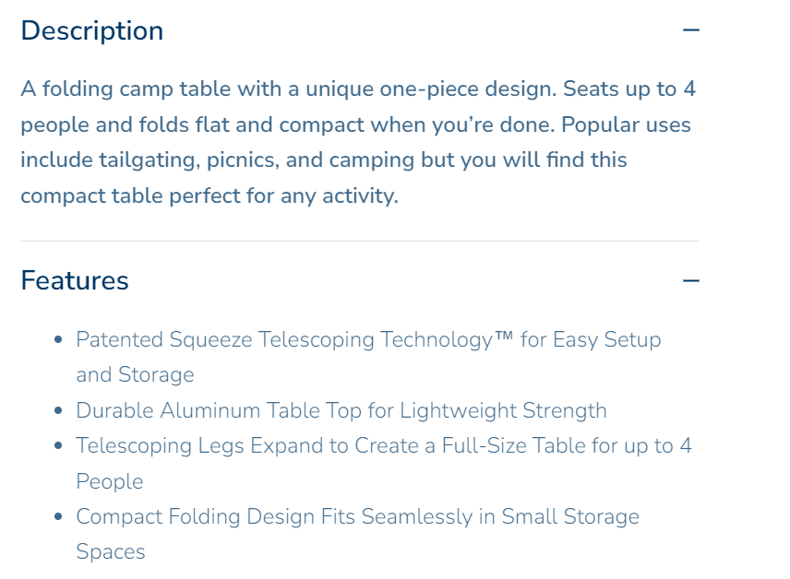The width and height of the screenshot is (790, 579).
Task: Click the bullet beside Telescoping Legs Expand
Action: click(x=59, y=446)
